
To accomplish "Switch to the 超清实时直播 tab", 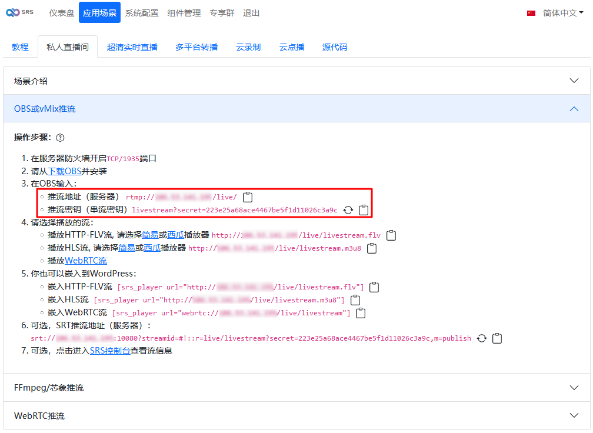I will [x=132, y=47].
